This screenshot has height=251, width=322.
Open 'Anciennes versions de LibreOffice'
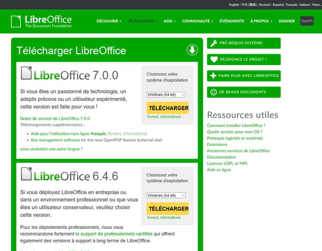238,151
